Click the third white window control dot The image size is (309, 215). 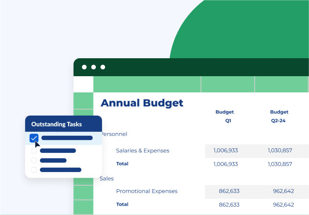[103, 67]
